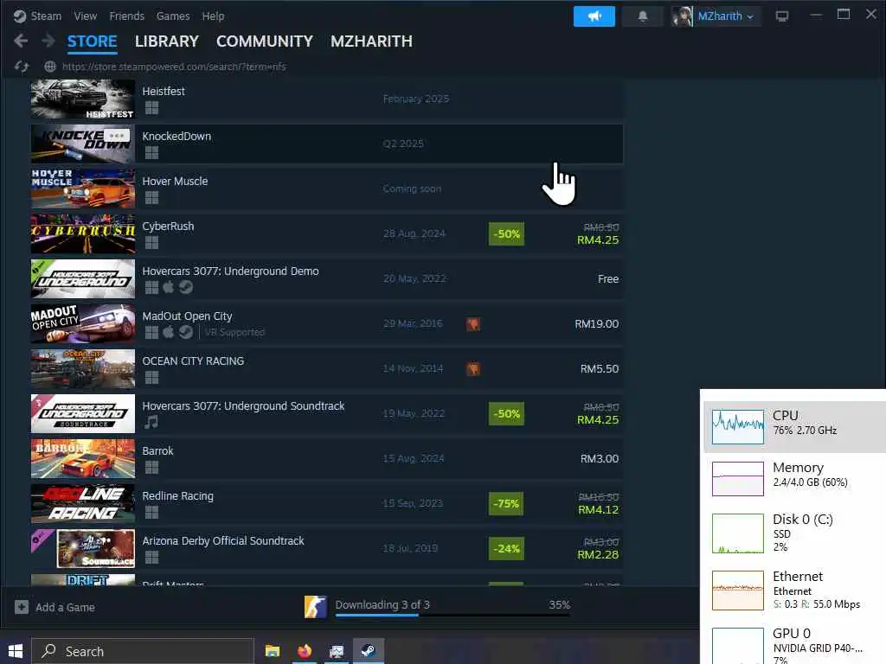Open the announcements megaphone button
The width and height of the screenshot is (886, 664).
point(594,16)
